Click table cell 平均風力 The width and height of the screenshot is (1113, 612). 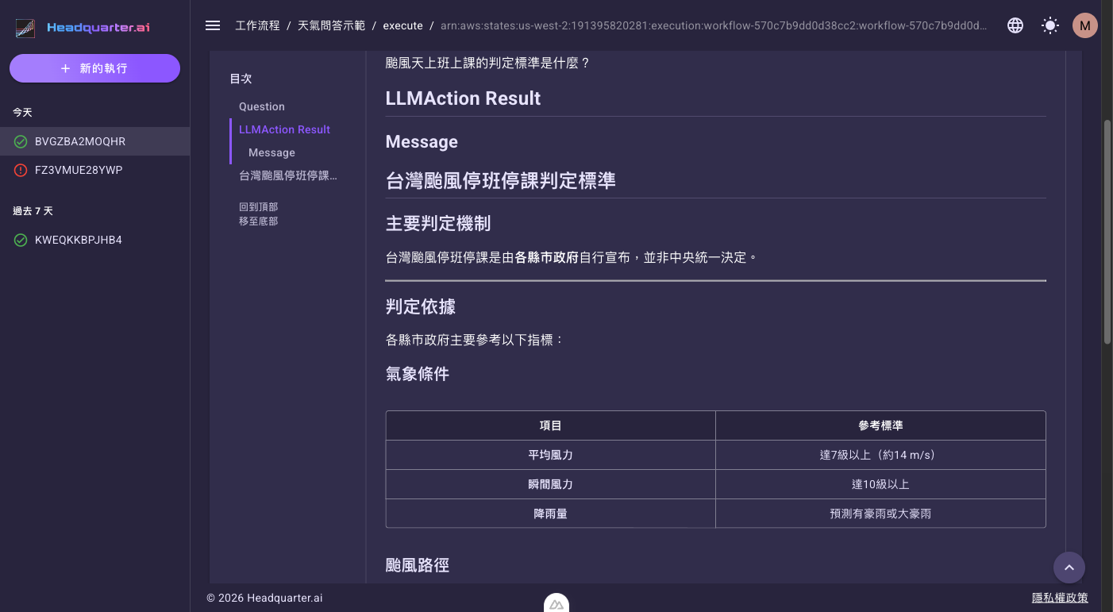tap(551, 455)
